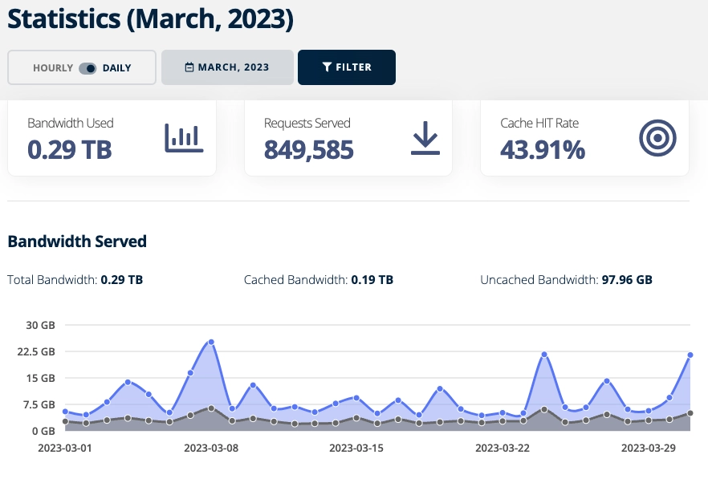Click the bar chart icon on Bandwidth Used card
The width and height of the screenshot is (708, 479).
click(x=185, y=137)
